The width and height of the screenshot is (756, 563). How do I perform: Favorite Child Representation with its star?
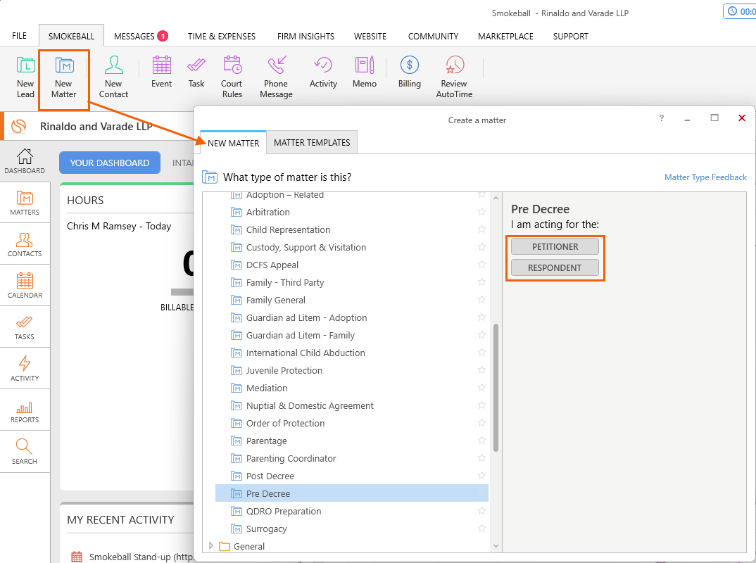click(x=481, y=229)
